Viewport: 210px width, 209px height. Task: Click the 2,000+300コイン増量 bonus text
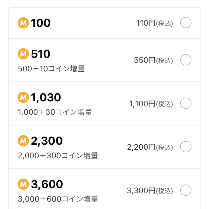point(58,156)
